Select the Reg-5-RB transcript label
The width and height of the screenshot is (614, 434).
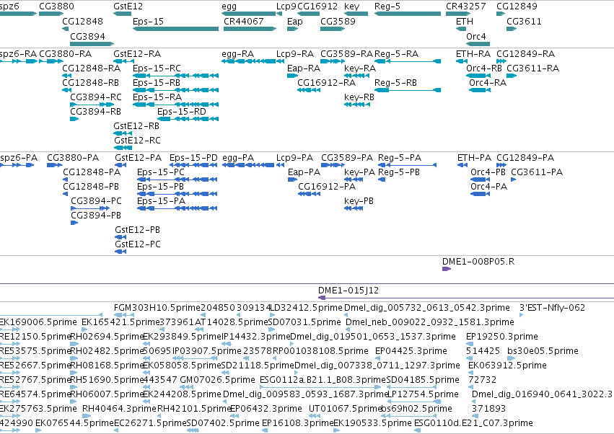[x=395, y=83]
